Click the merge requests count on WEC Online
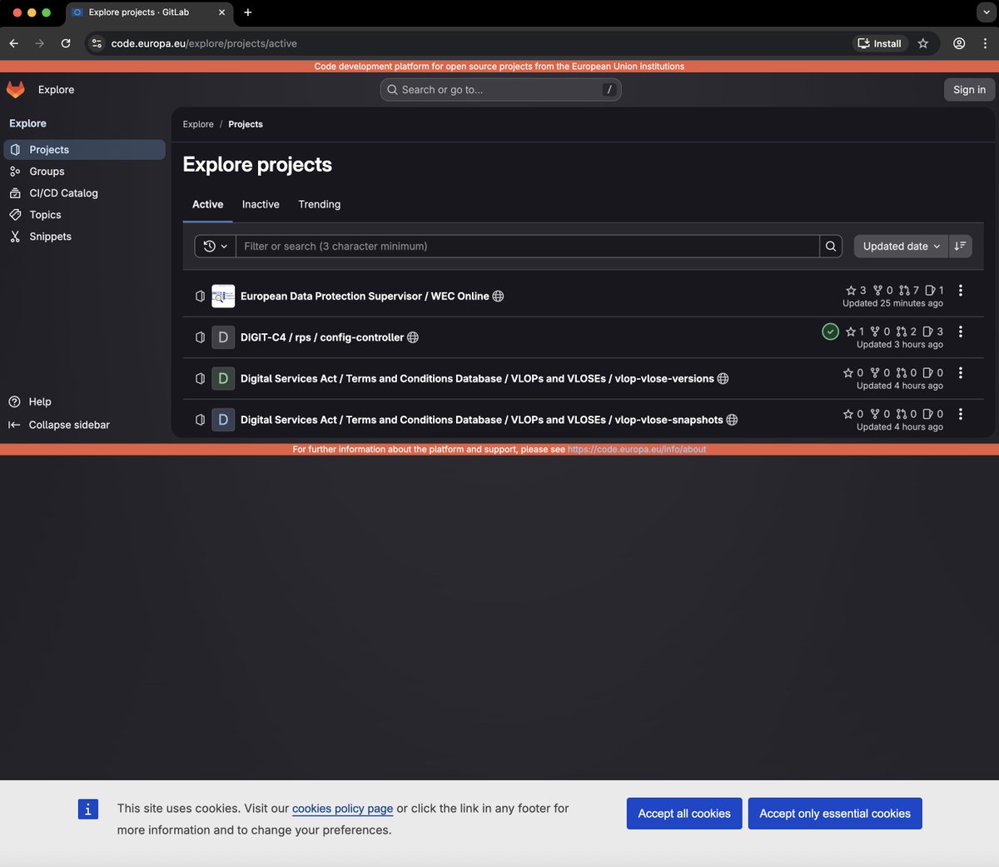This screenshot has height=867, width=999. pos(909,291)
